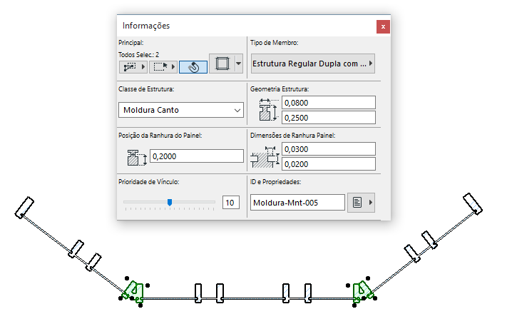Select the polyline geometry method icon
This screenshot has width=507, height=334.
[130, 67]
